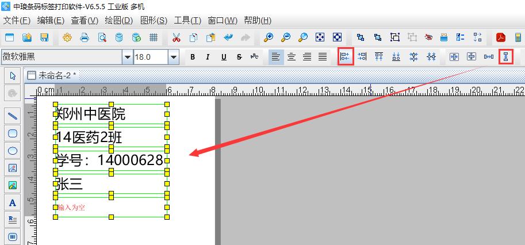525x245 pixels.
Task: Click the zoom box icon with inward arrows
Action: point(337,37)
